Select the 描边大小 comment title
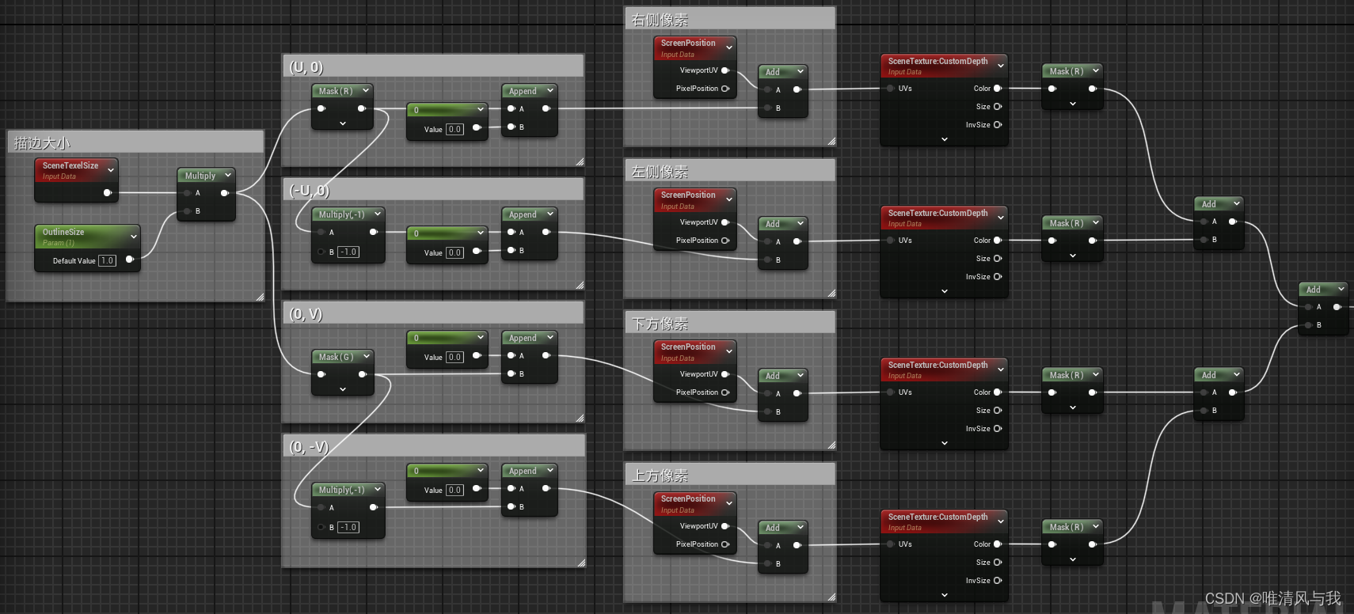This screenshot has height=614, width=1354. pyautogui.click(x=42, y=143)
